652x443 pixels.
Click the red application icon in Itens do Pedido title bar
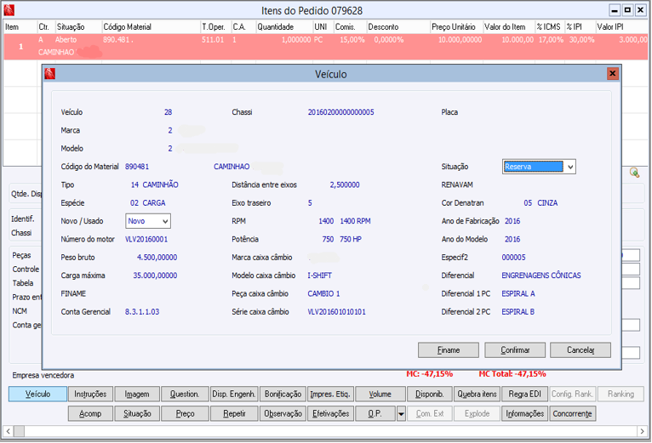point(9,10)
